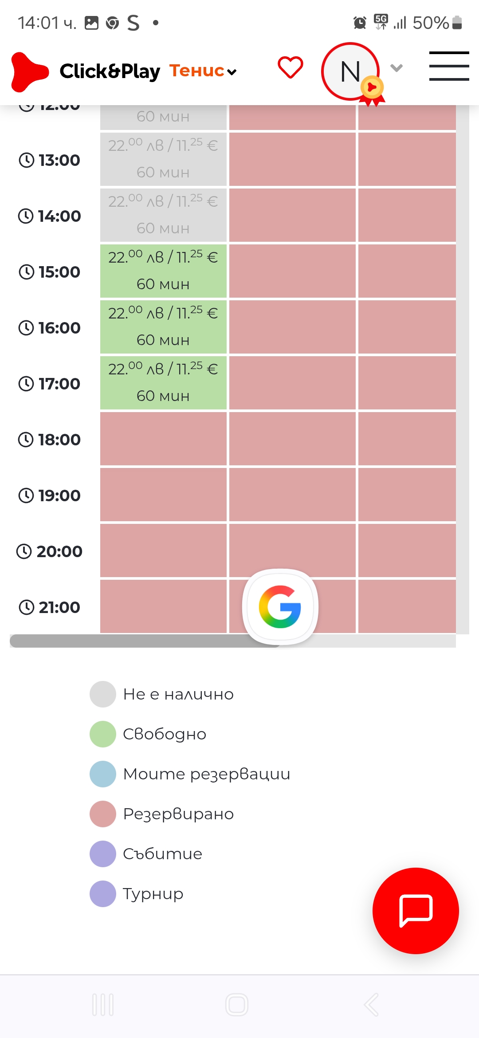Tap the blue Моите резервации legend swatch
The height and width of the screenshot is (1038, 479).
103,774
